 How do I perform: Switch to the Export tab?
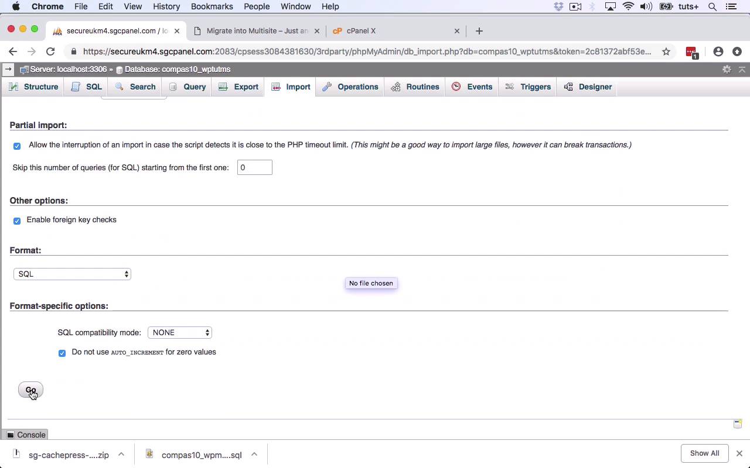tap(238, 87)
